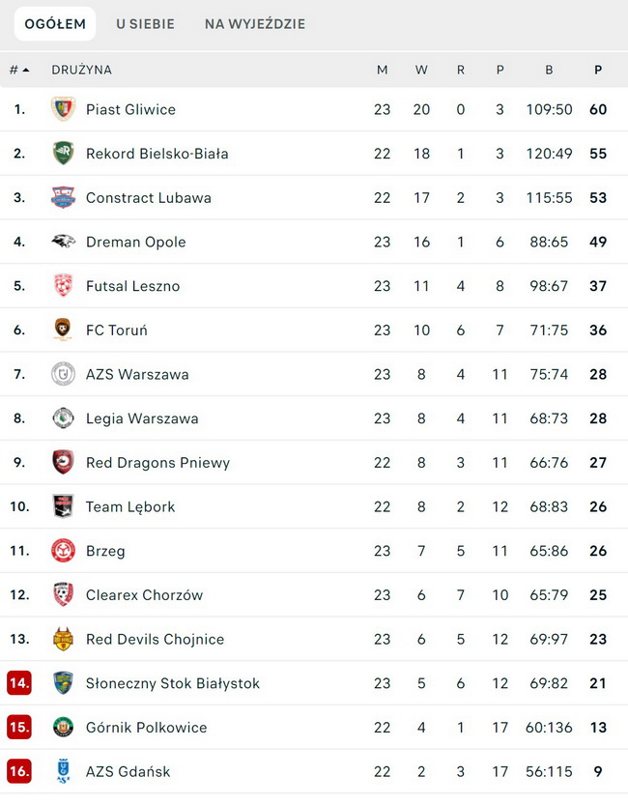Sort by the B goals column header
Image resolution: width=628 pixels, height=805 pixels.
(549, 70)
